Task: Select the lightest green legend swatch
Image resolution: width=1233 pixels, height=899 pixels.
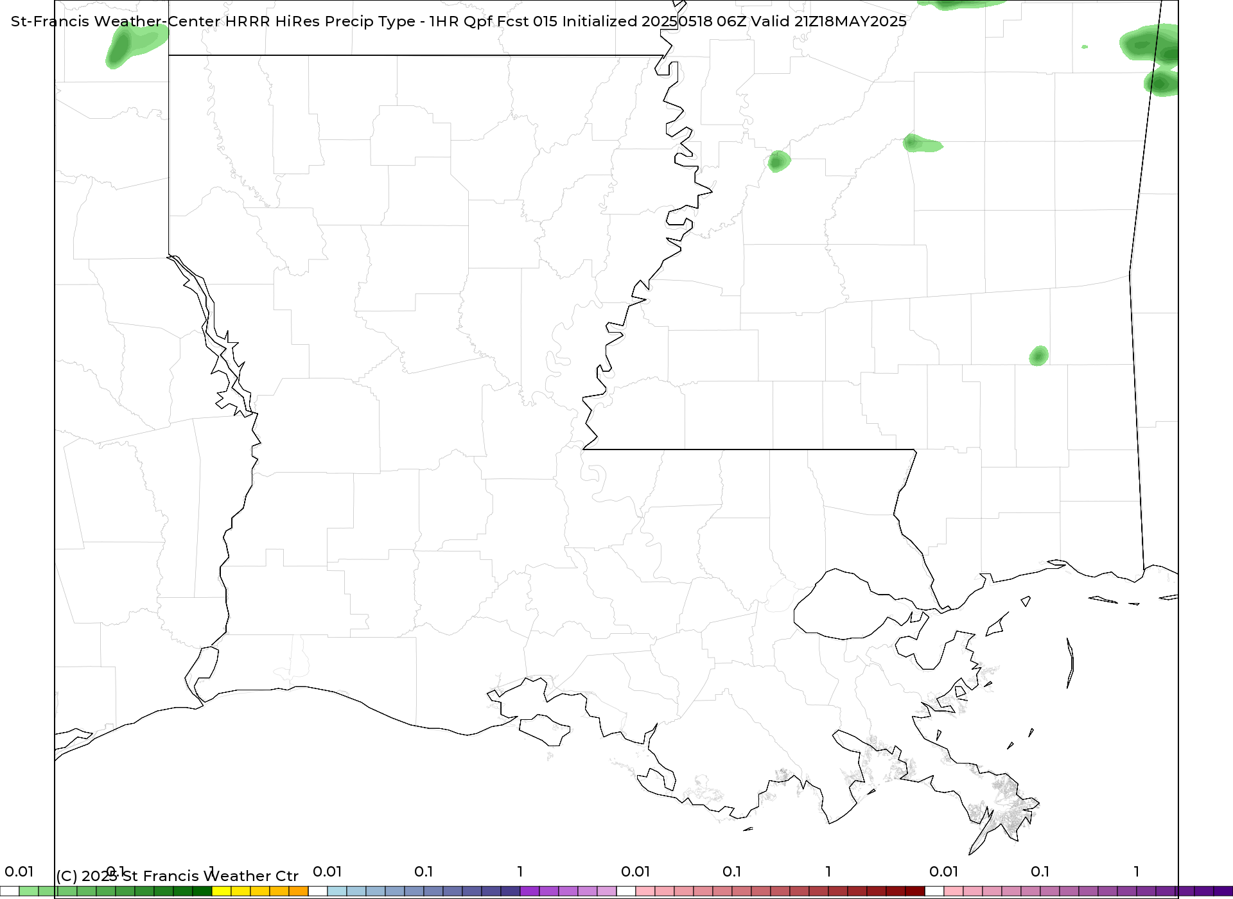Action: pyautogui.click(x=29, y=891)
